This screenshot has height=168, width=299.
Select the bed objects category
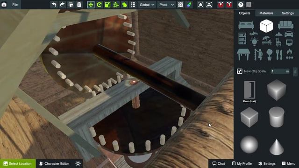(246, 26)
